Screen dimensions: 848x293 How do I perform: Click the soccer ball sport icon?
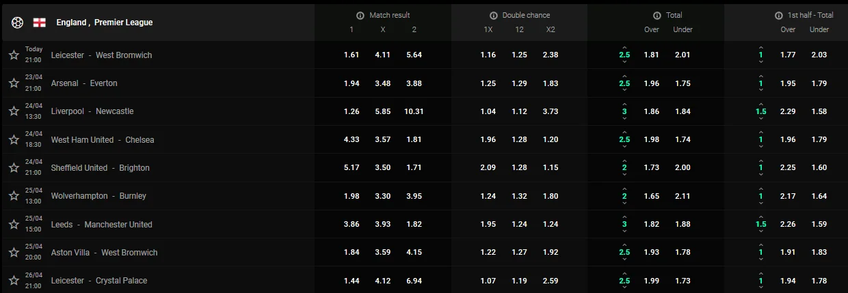(17, 23)
